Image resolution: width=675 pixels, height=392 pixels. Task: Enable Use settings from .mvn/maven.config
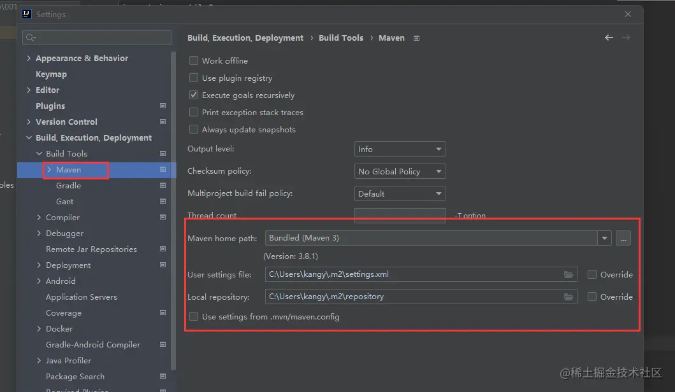(194, 316)
